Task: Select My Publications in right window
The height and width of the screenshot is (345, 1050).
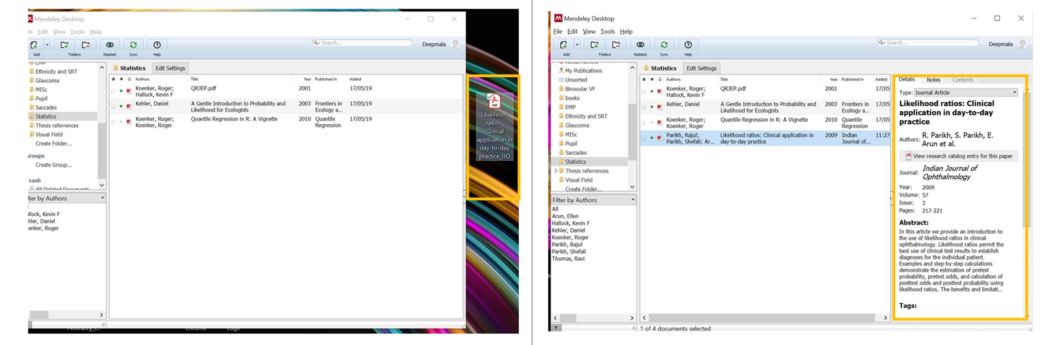Action: [x=583, y=70]
